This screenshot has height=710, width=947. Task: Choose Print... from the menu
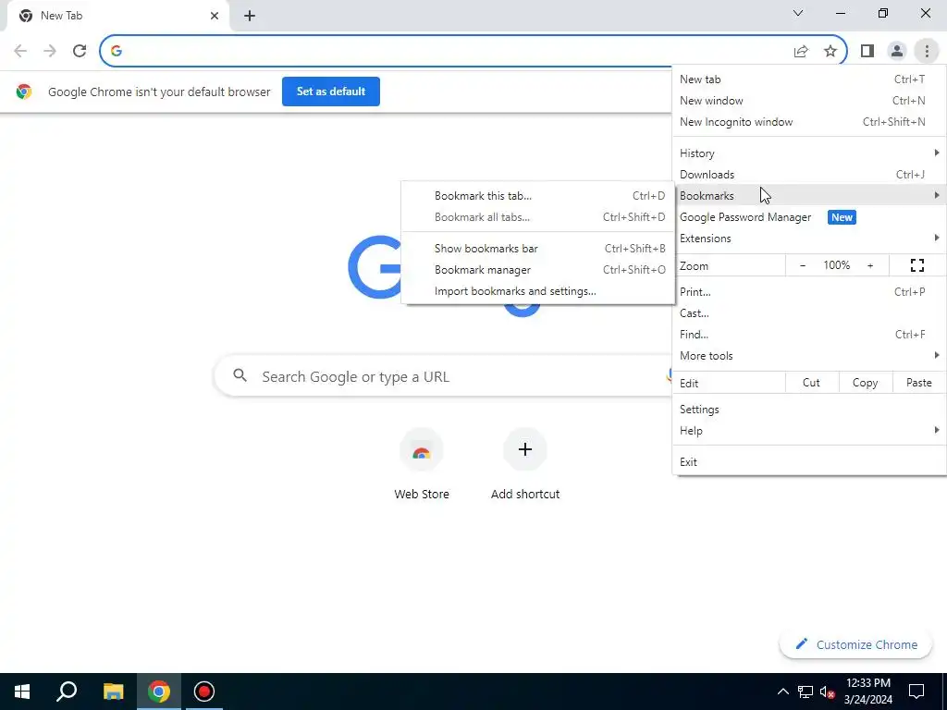tap(809, 292)
